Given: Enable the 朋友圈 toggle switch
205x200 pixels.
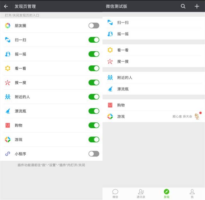Looking at the screenshot, I should (x=94, y=26).
